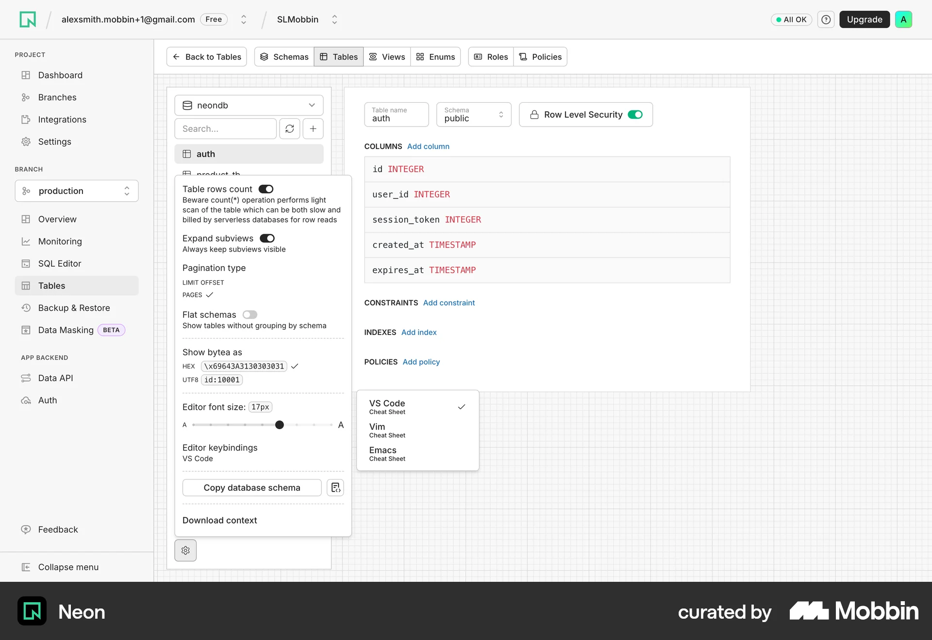Open the neondb database dropdown
Image resolution: width=932 pixels, height=640 pixels.
click(249, 105)
